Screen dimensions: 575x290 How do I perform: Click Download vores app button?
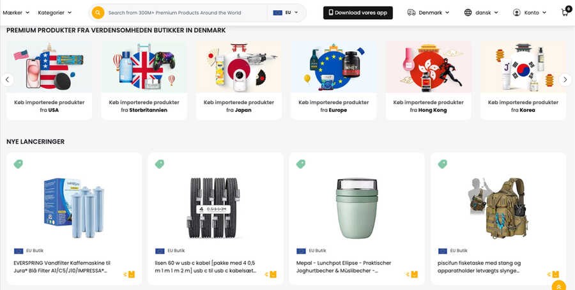click(x=358, y=13)
